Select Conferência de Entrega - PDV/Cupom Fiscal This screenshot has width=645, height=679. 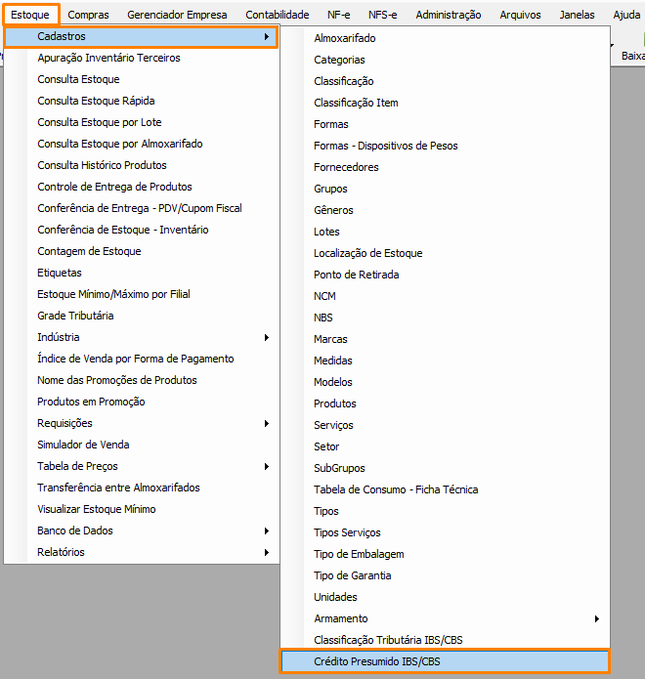pos(141,208)
